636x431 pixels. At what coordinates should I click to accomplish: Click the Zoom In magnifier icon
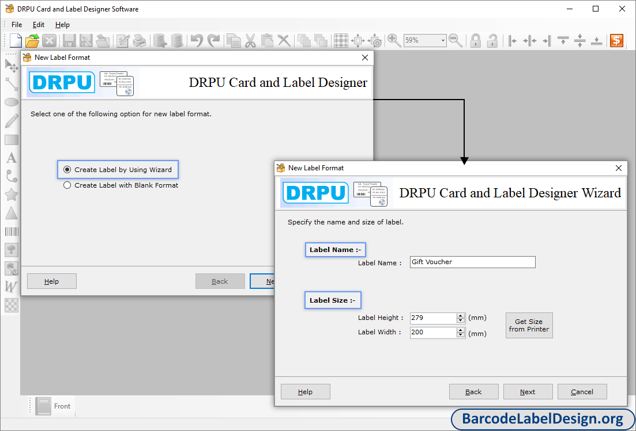[394, 40]
